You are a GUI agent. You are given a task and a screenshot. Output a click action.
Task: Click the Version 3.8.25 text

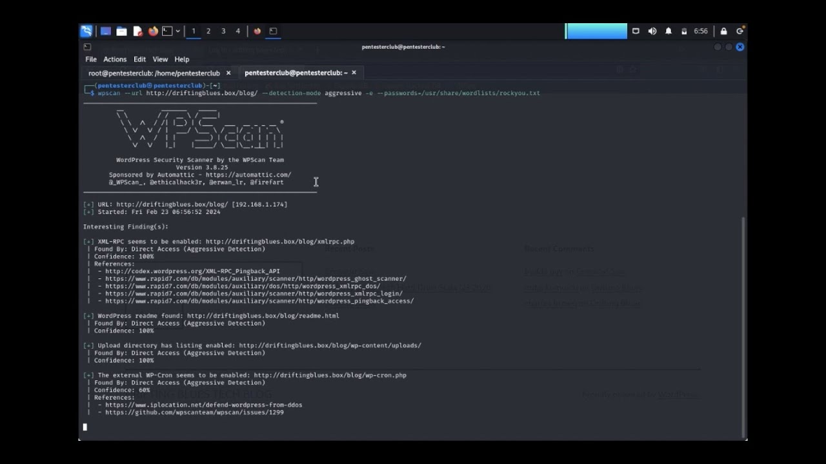pos(202,168)
